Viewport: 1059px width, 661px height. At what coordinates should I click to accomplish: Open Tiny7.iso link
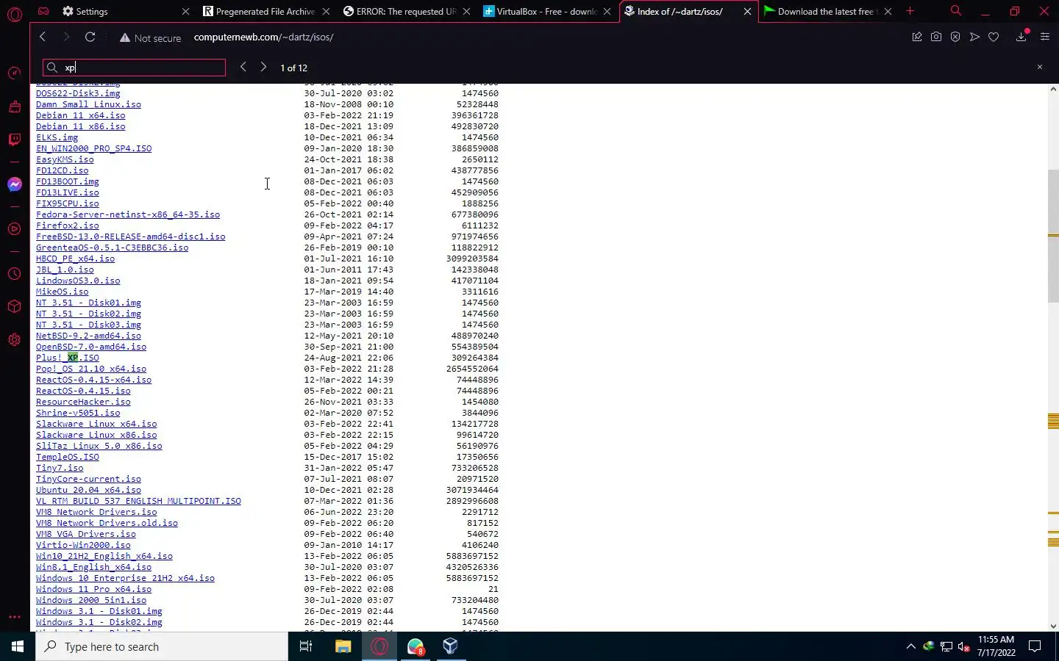tap(60, 468)
